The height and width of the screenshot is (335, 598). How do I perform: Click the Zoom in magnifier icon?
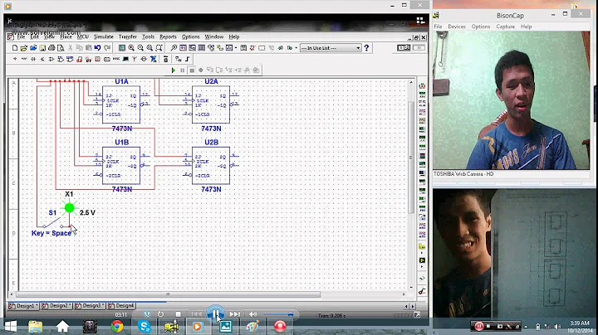131,48
